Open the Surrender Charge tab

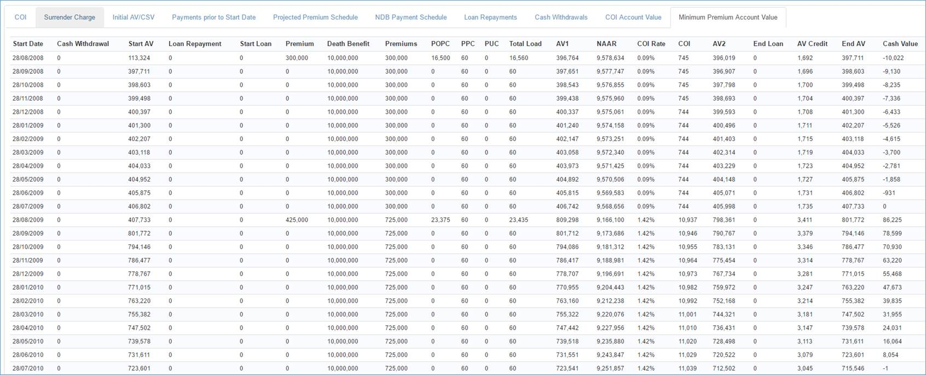(x=70, y=17)
